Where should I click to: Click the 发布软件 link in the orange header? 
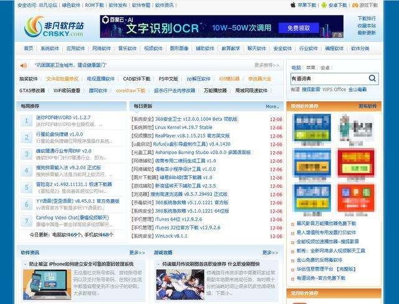[367, 106]
